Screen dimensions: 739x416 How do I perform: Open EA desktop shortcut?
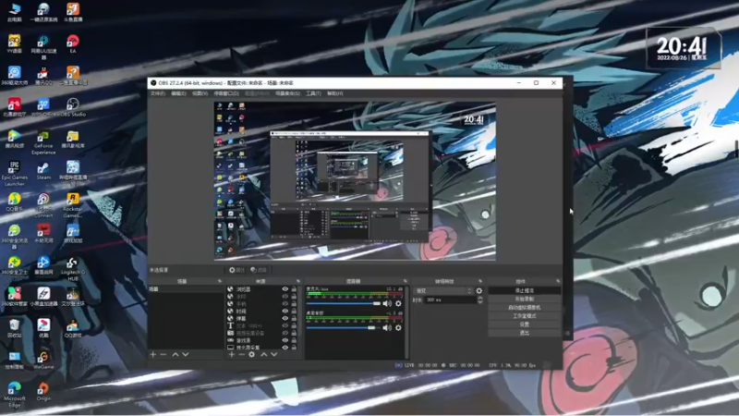pos(73,43)
